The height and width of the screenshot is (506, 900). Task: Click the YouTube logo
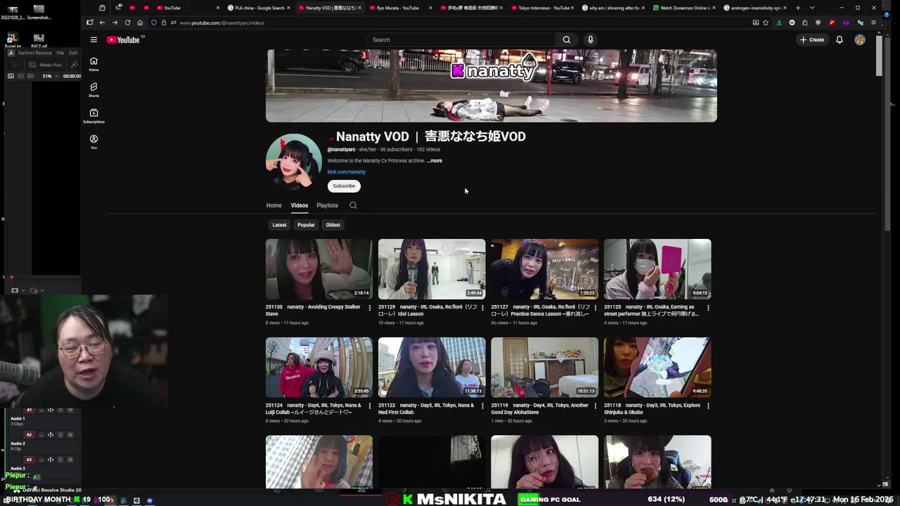click(124, 40)
